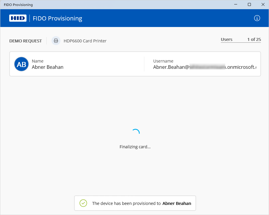Screen dimensions: 269x215
Task: Click the green success checkmark icon
Action: coord(83,203)
